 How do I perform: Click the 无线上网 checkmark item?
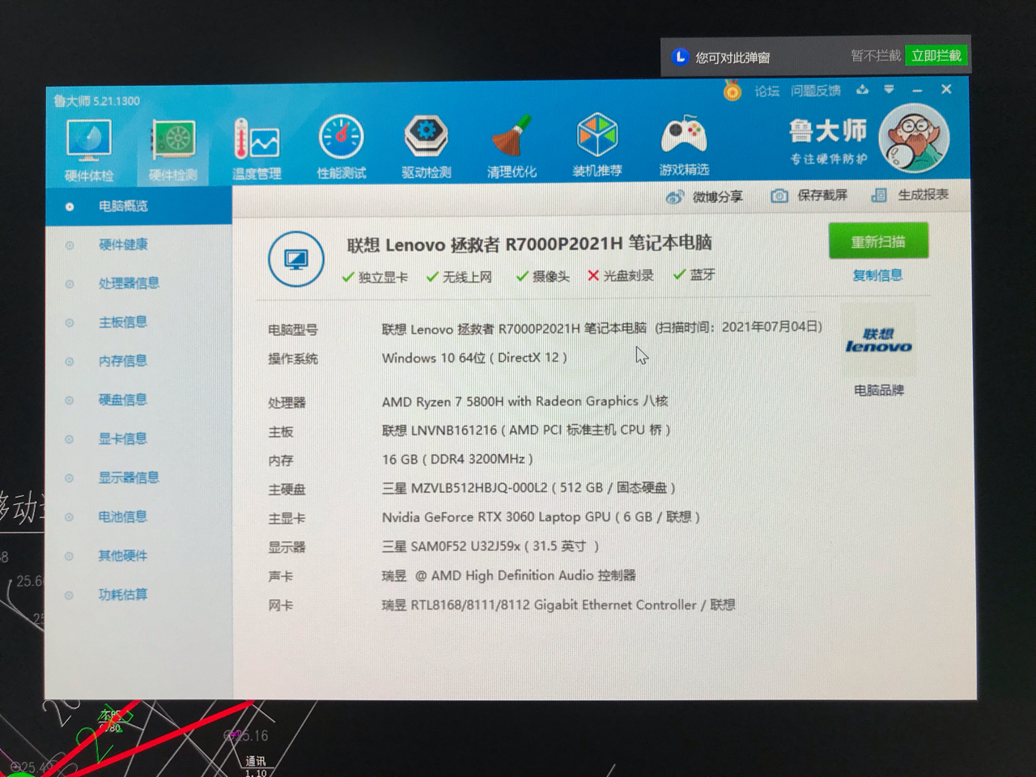[459, 277]
